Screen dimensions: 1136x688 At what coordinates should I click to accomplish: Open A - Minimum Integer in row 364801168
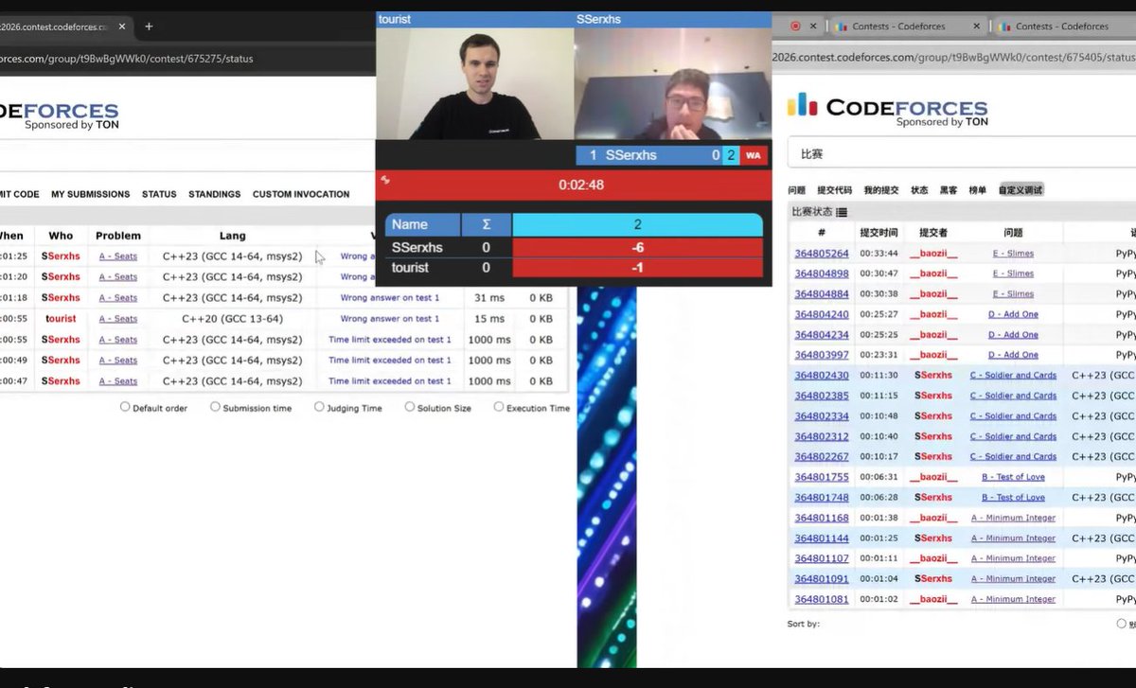point(1013,518)
